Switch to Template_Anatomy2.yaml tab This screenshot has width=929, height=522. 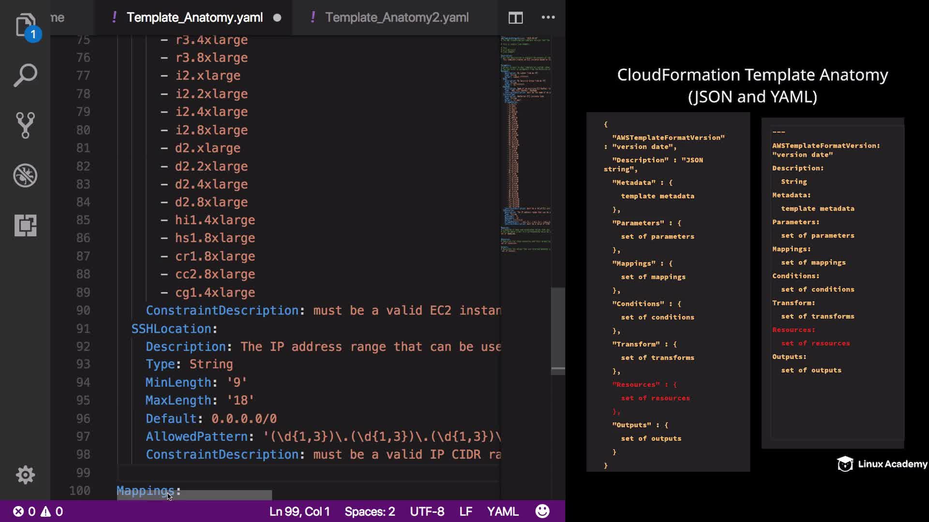(x=396, y=18)
